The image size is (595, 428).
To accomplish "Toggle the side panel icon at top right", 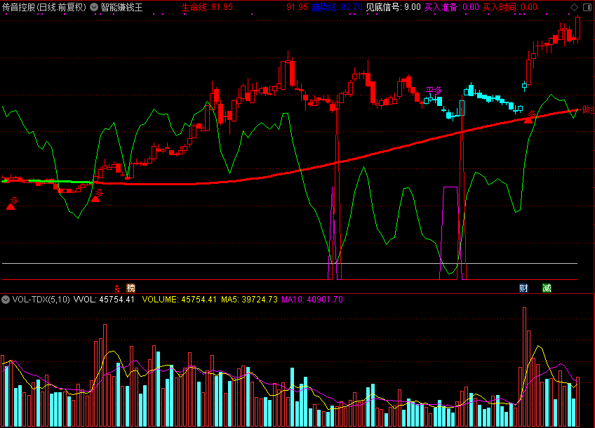I will coord(587,7).
